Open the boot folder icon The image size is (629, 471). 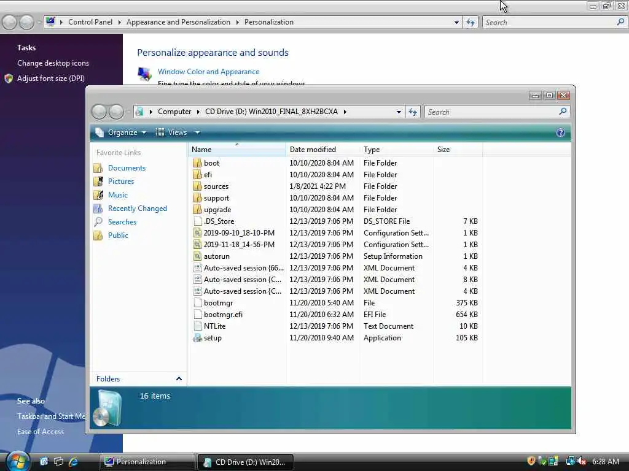tap(197, 163)
